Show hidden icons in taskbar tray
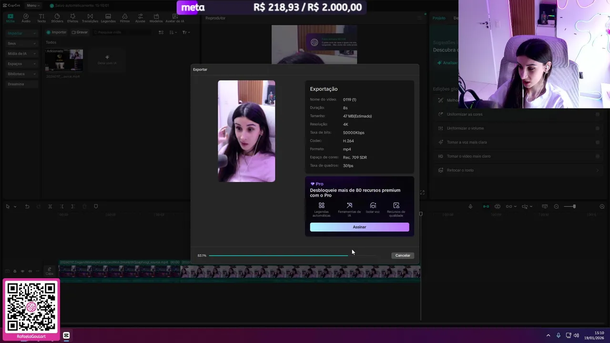This screenshot has width=610, height=343. point(548,335)
